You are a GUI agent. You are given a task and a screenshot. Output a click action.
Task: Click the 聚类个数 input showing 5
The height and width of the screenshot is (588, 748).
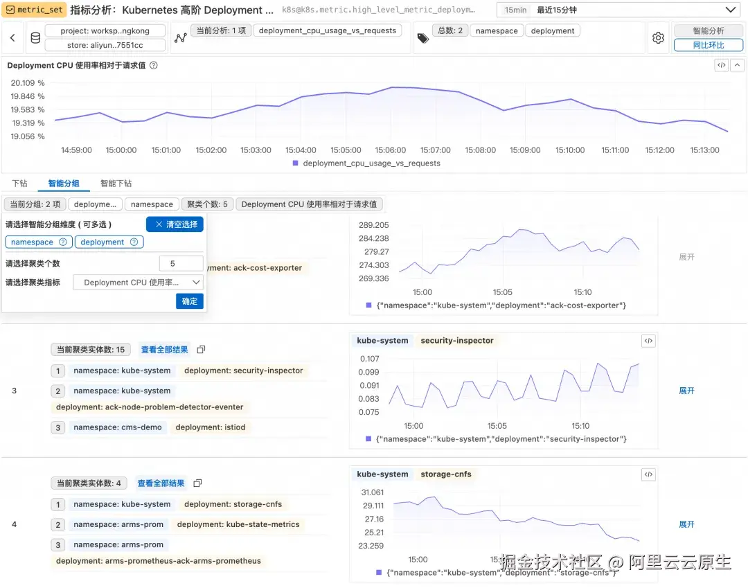pos(181,263)
